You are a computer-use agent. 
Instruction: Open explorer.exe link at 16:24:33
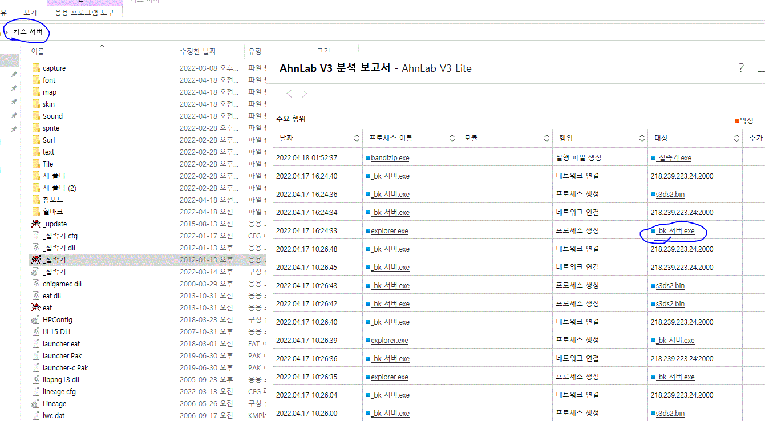tap(389, 230)
